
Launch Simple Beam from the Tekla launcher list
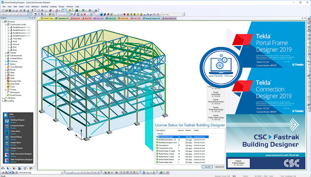[x=18, y=144]
